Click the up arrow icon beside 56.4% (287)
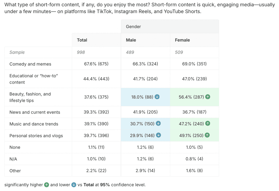 click(x=208, y=97)
